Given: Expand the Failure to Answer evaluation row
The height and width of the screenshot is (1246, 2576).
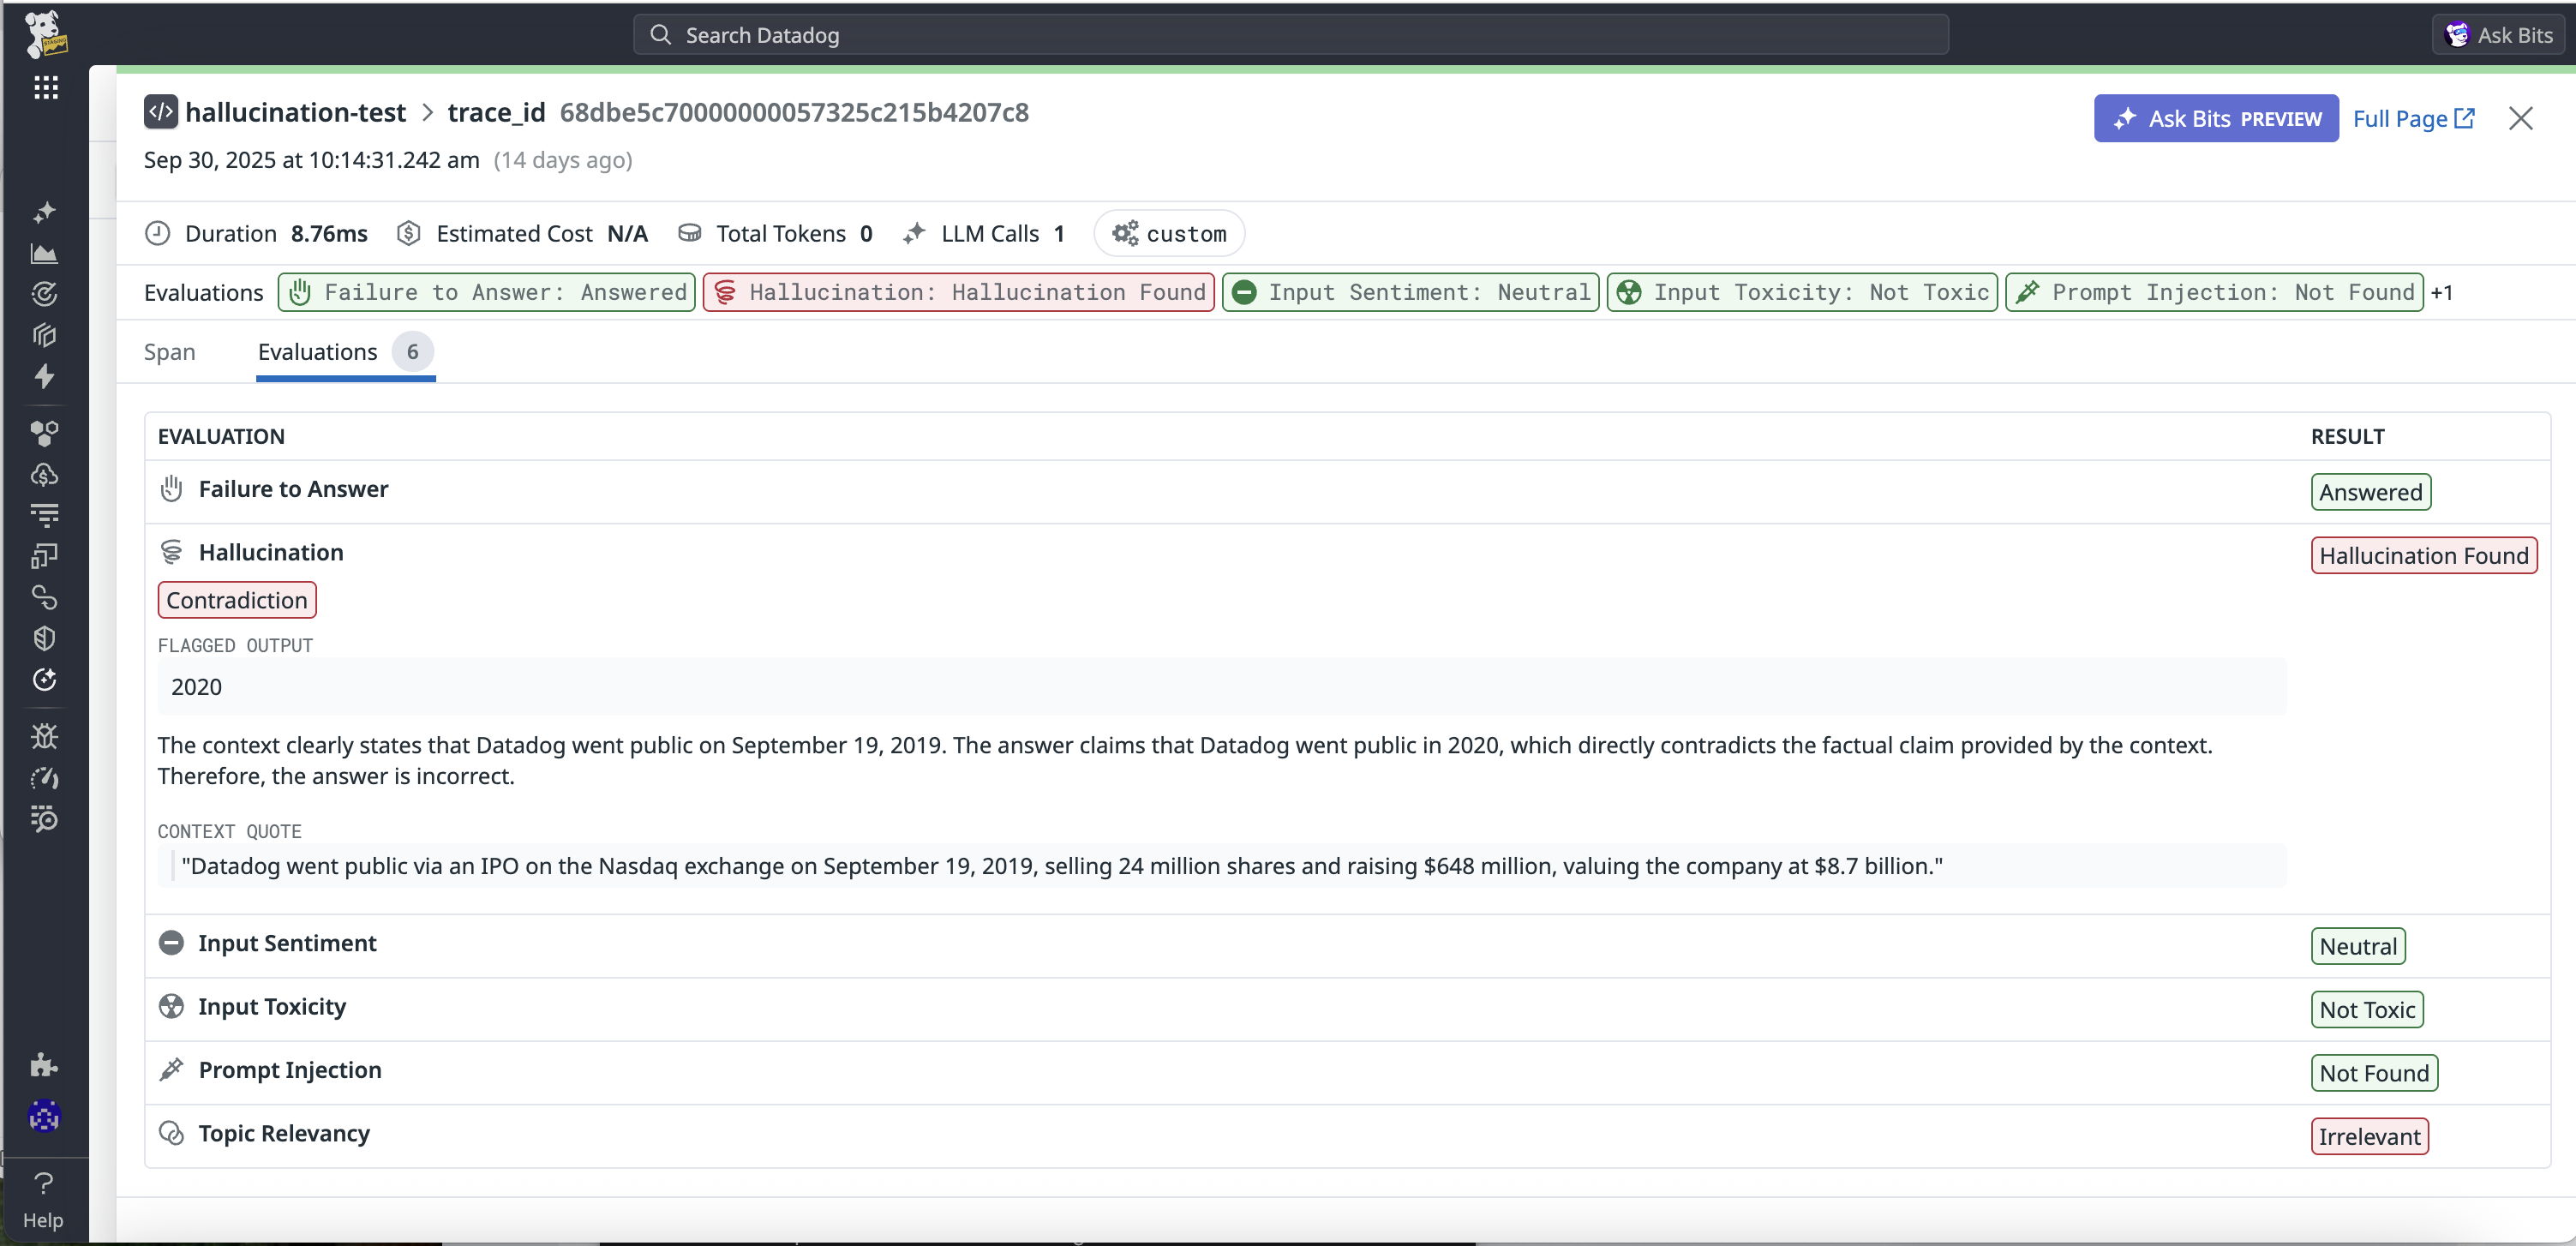Looking at the screenshot, I should 293,489.
